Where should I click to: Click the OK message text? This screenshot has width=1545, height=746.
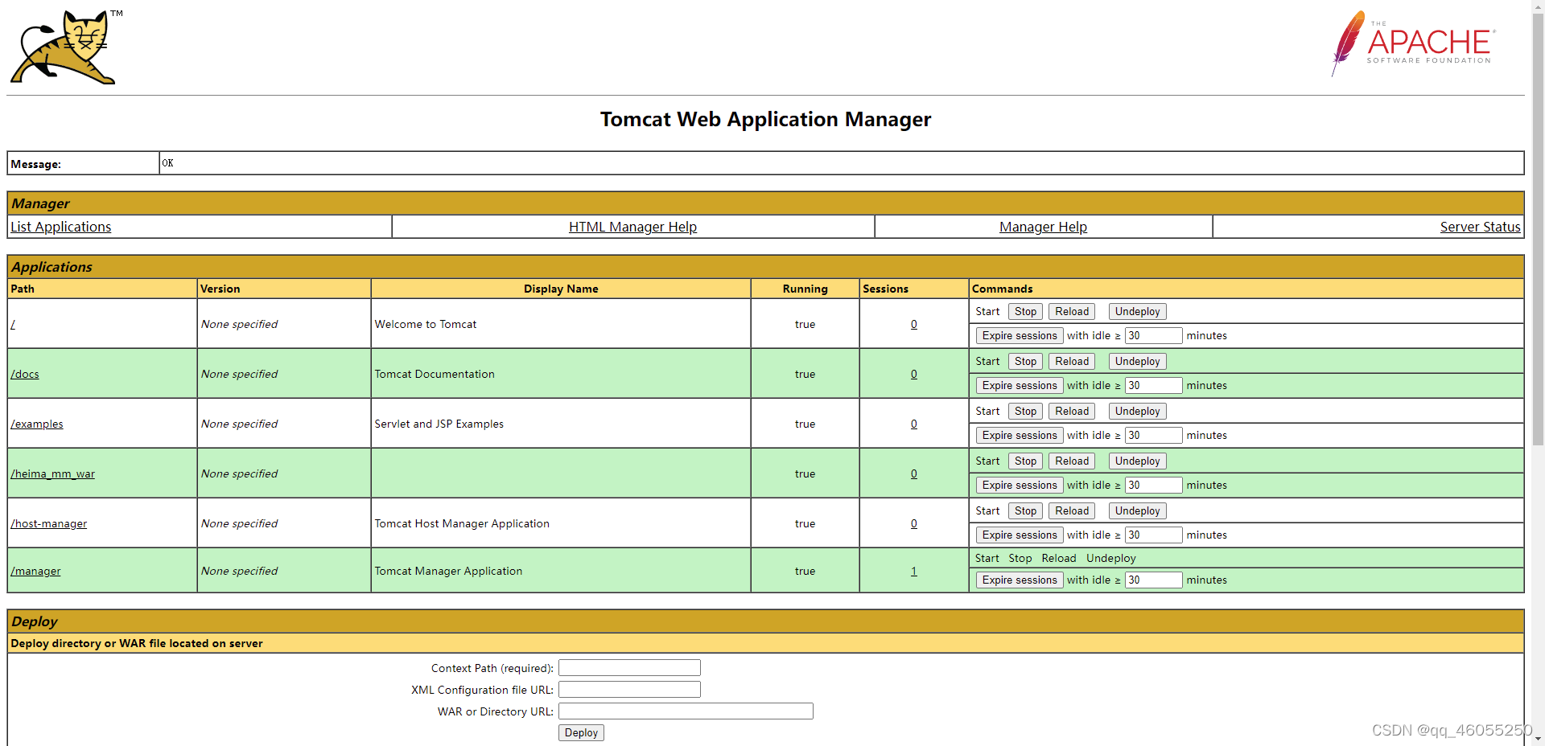167,163
